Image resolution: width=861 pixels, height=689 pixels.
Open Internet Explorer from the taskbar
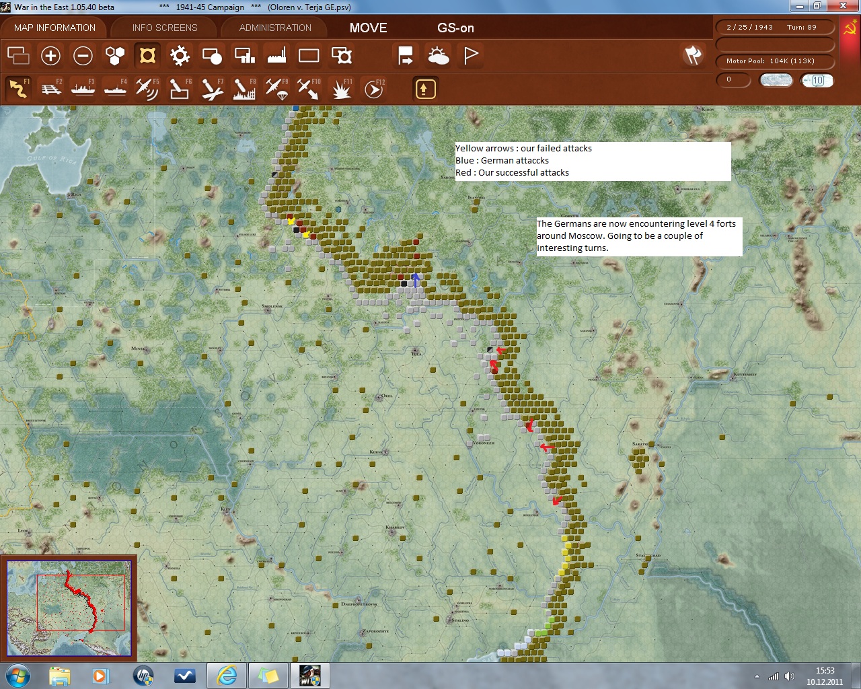coord(227,675)
